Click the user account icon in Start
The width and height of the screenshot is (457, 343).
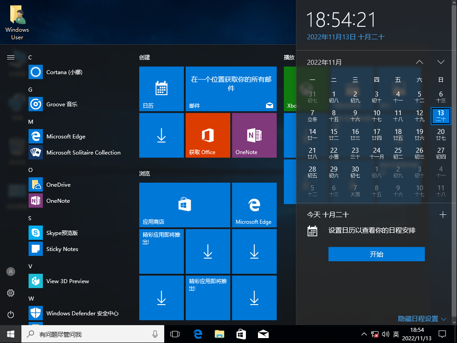tap(11, 272)
